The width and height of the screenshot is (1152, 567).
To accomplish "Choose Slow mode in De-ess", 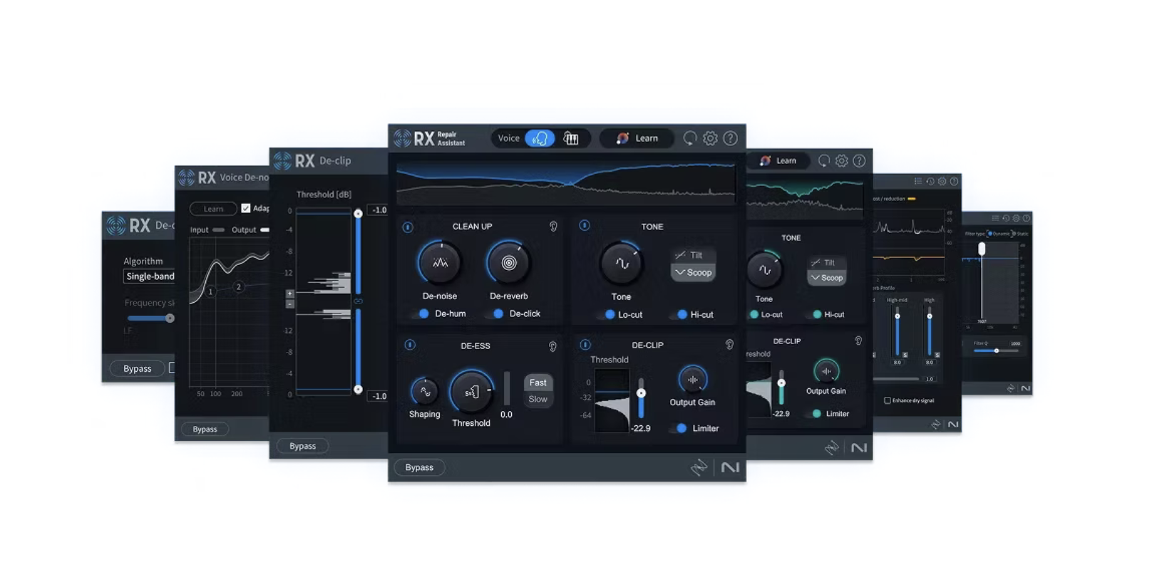I will 538,399.
